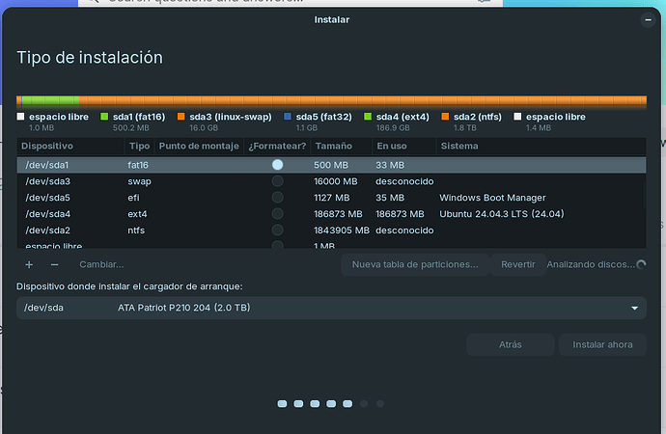Image resolution: width=666 pixels, height=434 pixels.
Task: Click the plus icon to add partition
Action: 29,264
